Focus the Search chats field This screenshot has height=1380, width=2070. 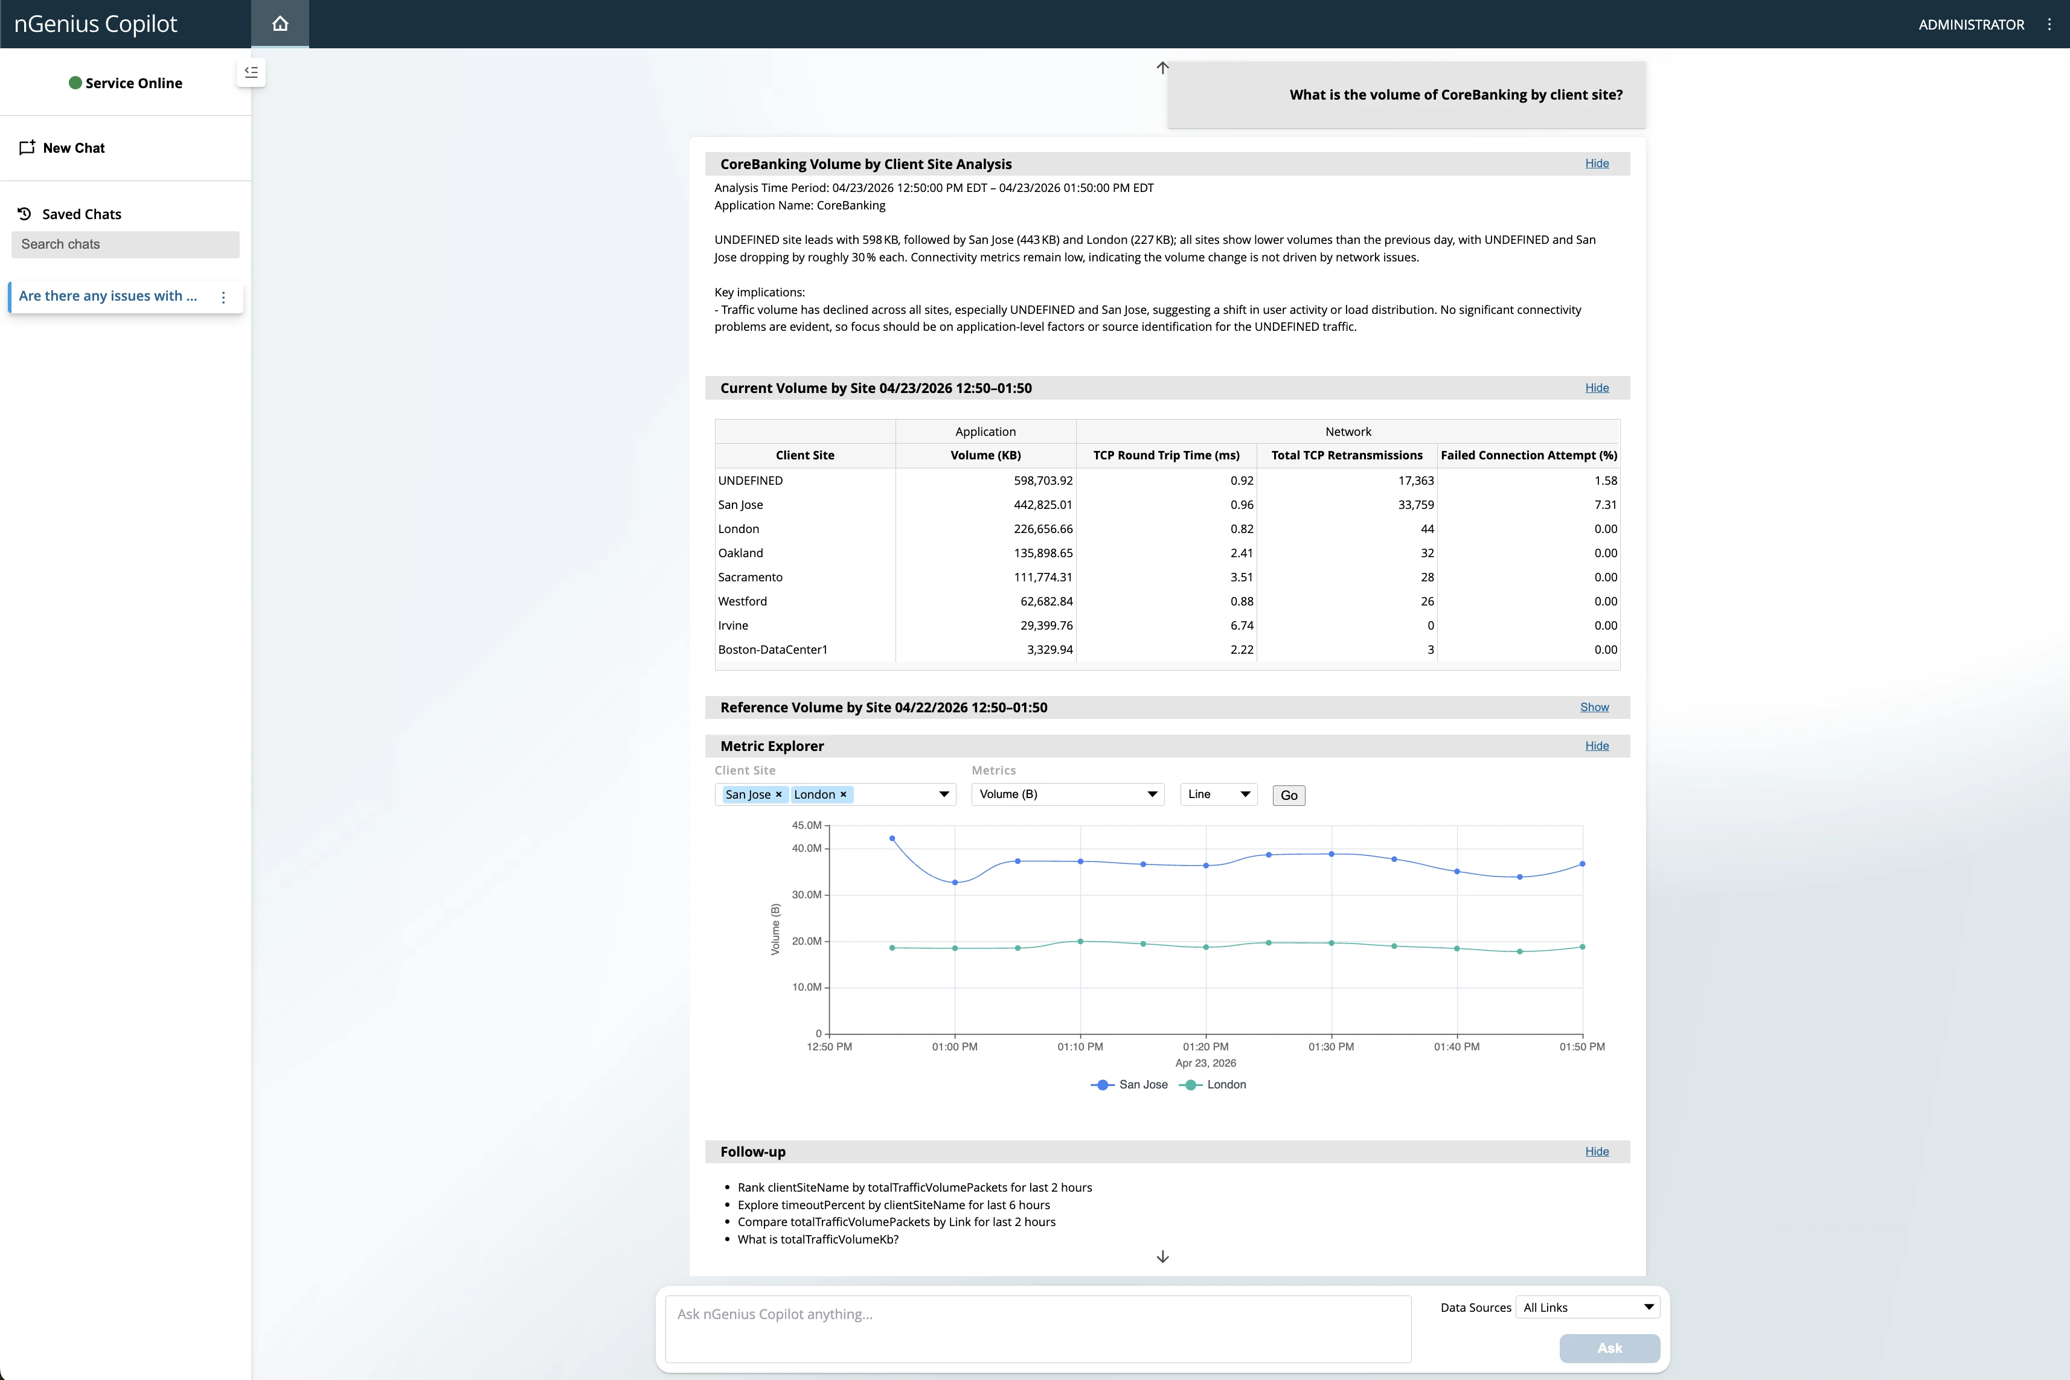click(x=125, y=244)
